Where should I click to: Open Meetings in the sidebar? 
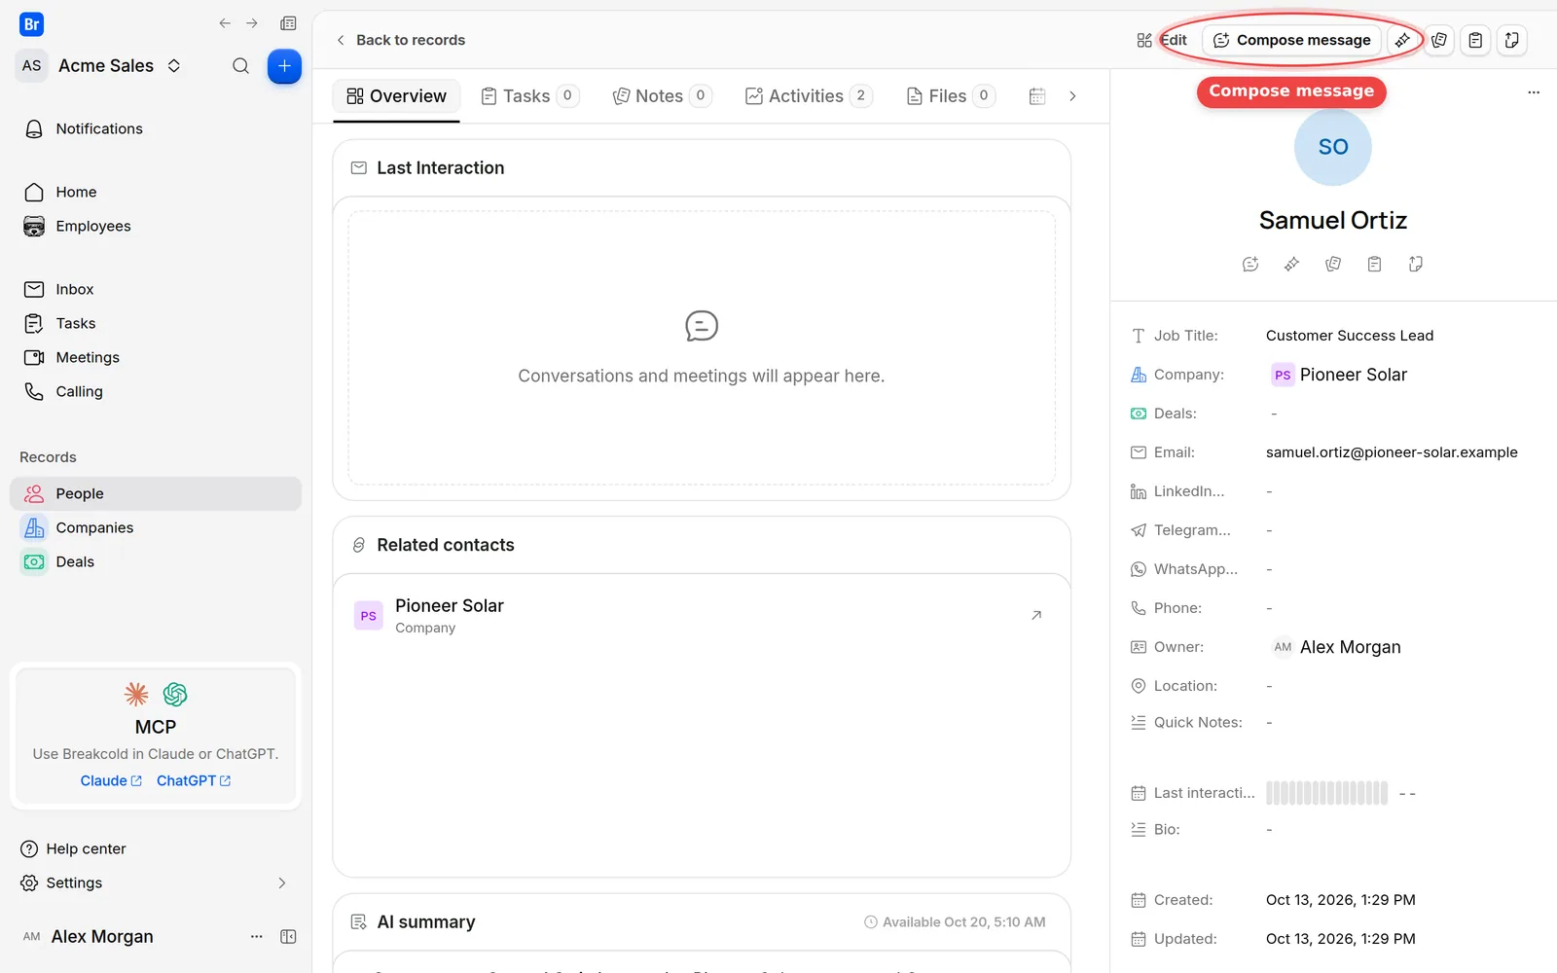tap(156, 357)
